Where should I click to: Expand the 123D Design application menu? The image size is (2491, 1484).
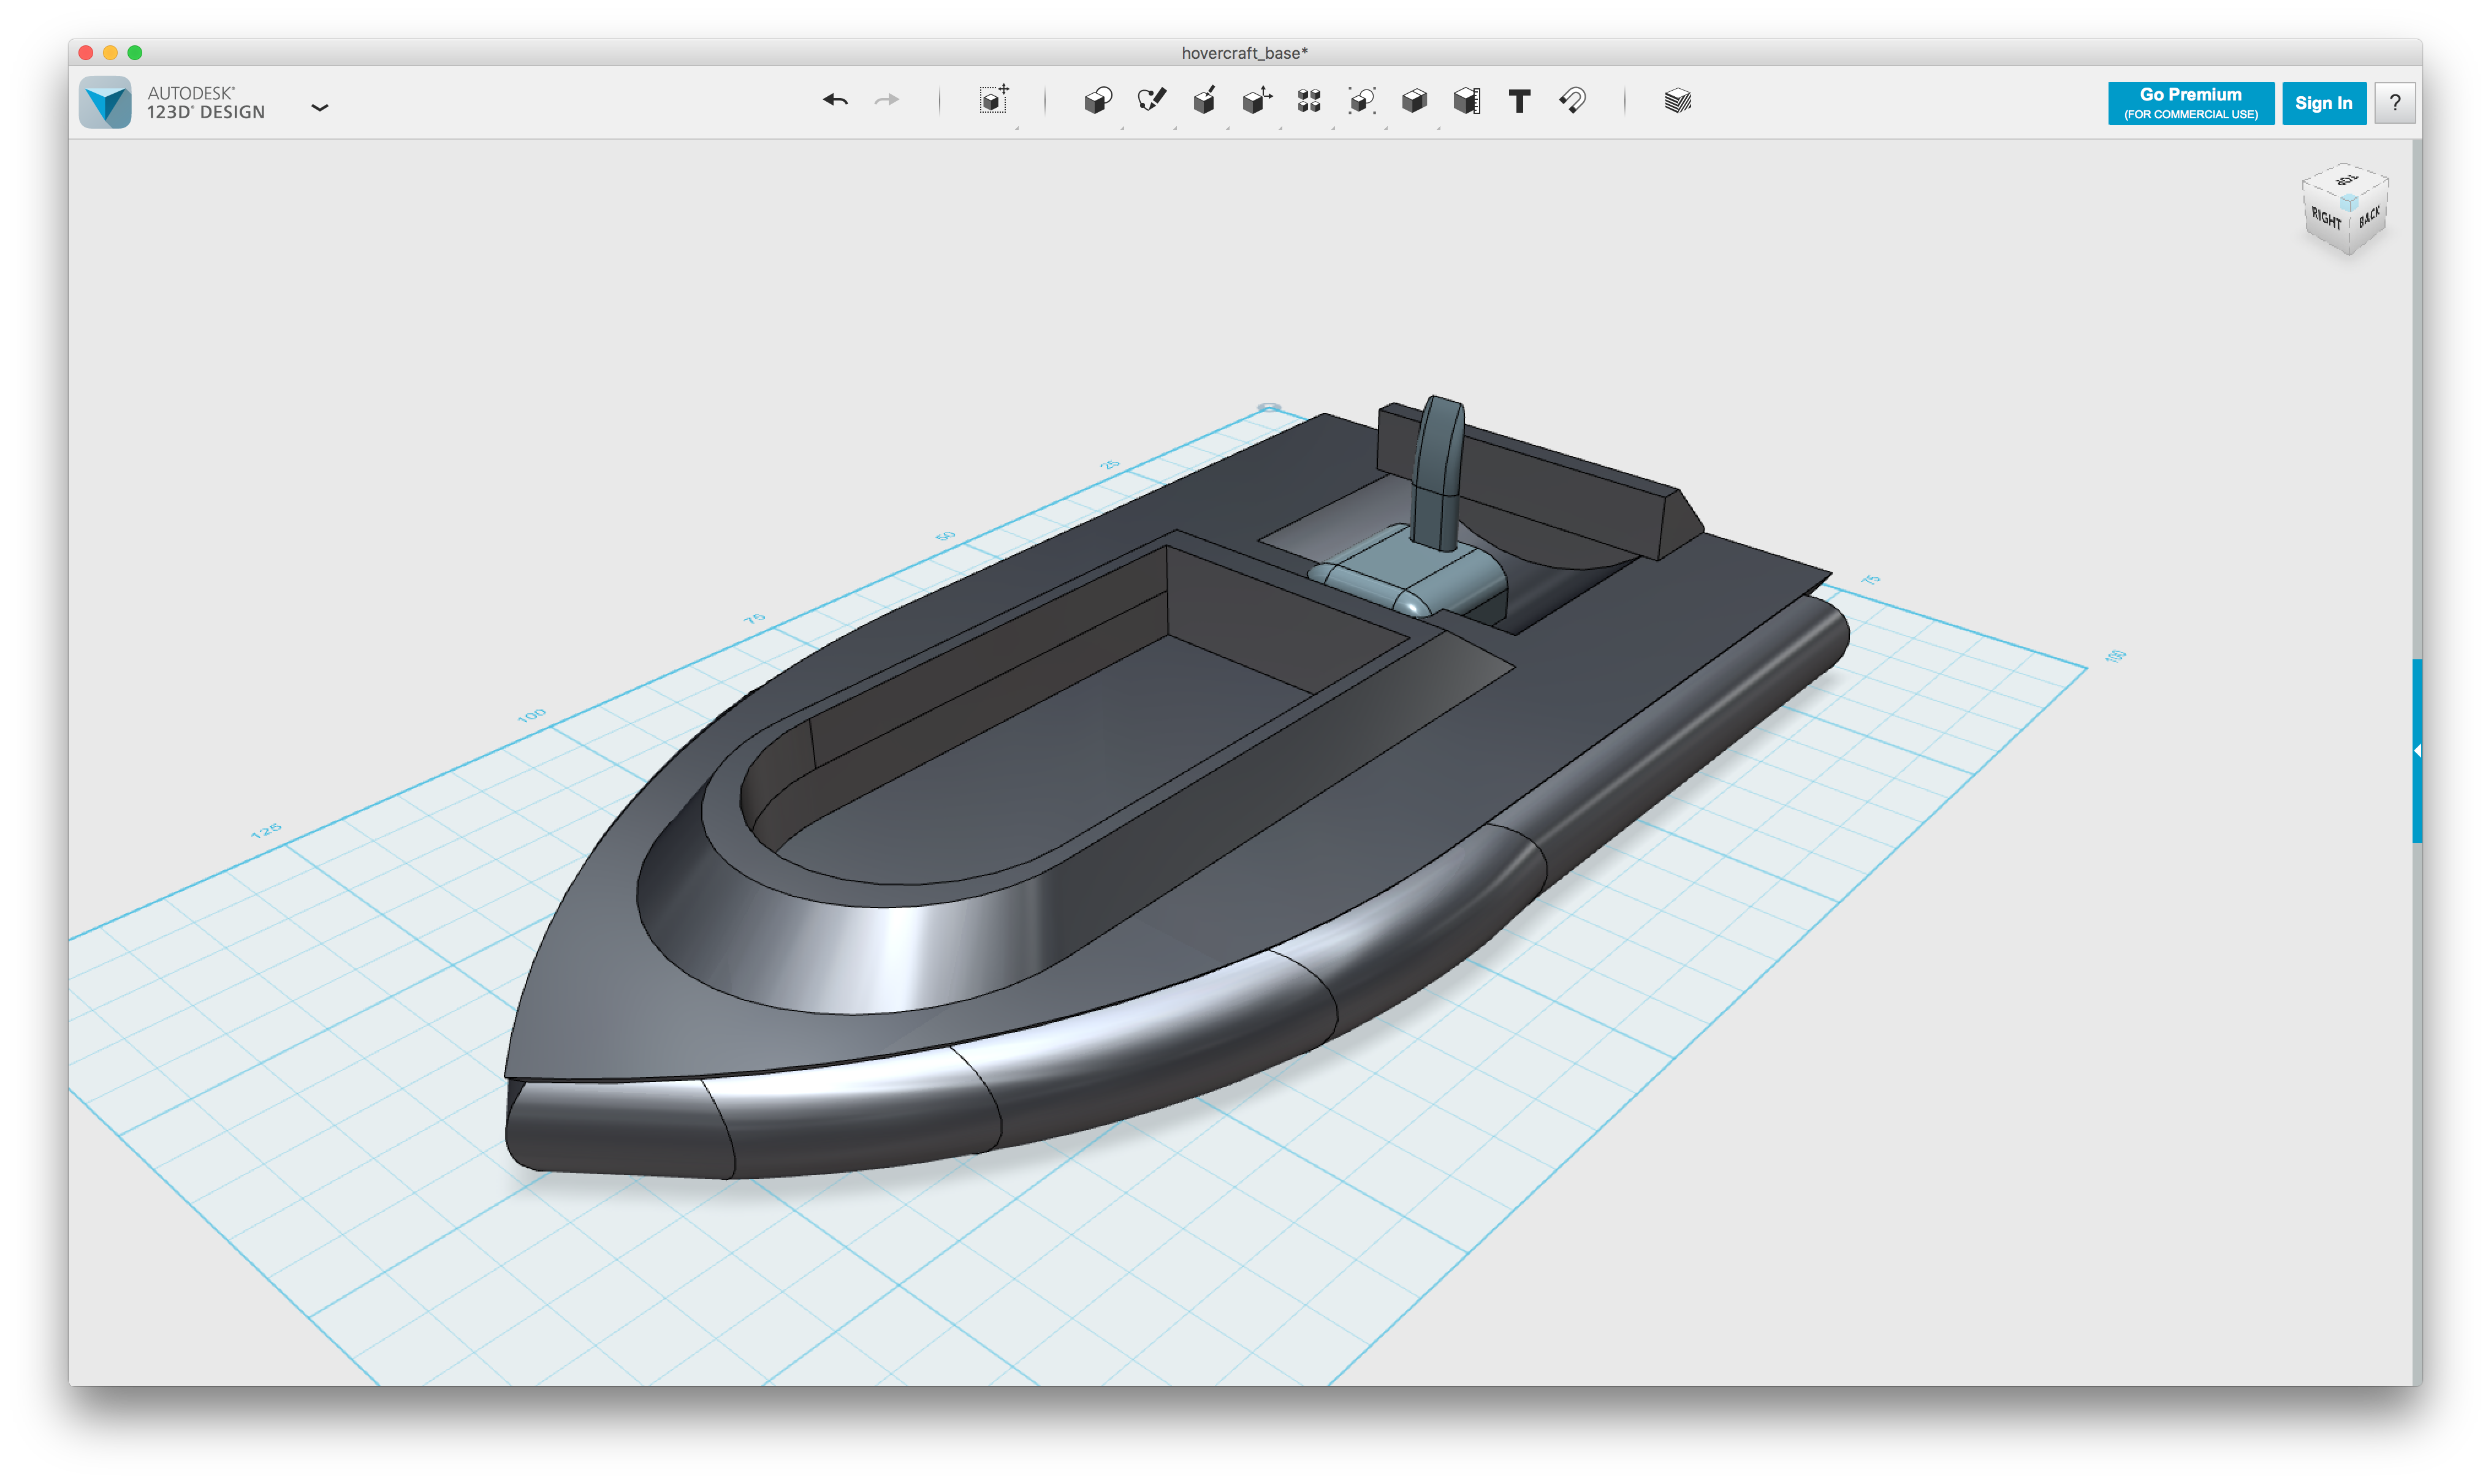pos(319,107)
